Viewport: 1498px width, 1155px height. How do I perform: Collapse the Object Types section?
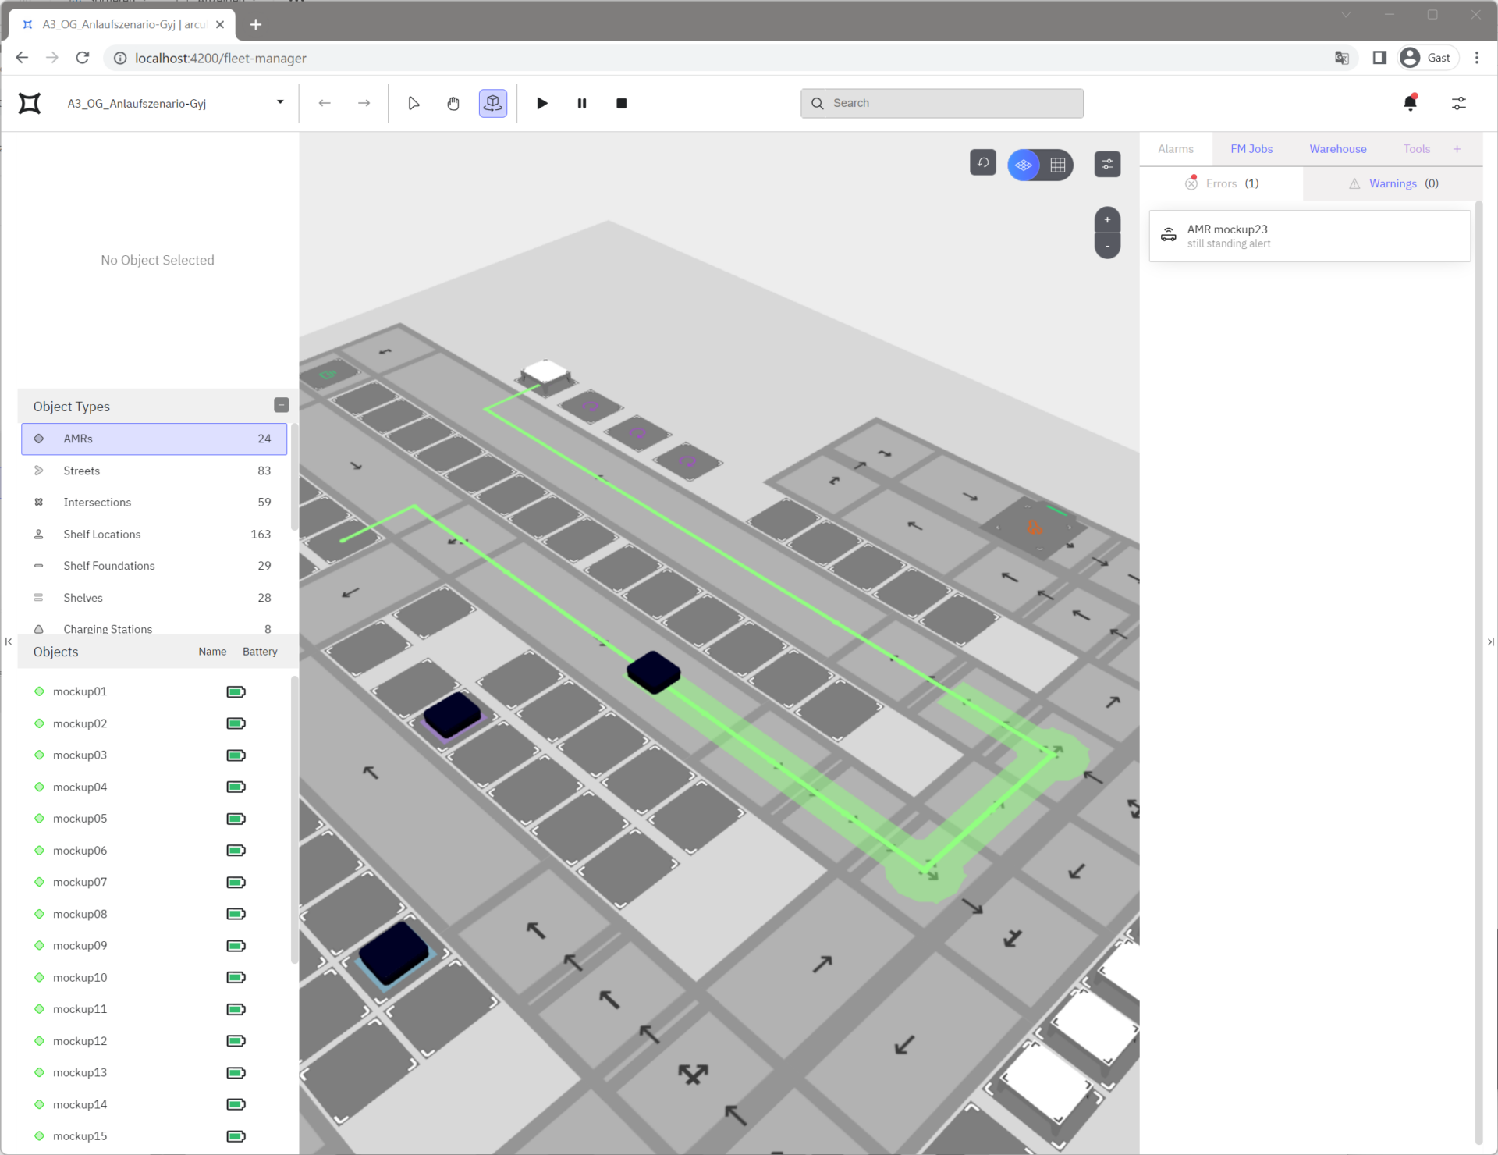[282, 405]
